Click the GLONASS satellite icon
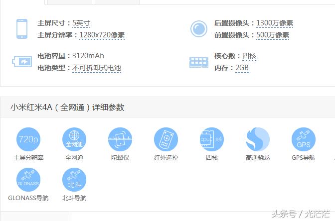This screenshot has height=221, width=335. 28,180
